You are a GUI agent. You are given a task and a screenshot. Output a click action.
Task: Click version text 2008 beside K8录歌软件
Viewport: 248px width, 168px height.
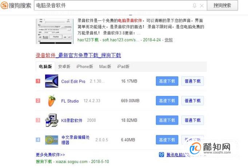[x=91, y=120]
